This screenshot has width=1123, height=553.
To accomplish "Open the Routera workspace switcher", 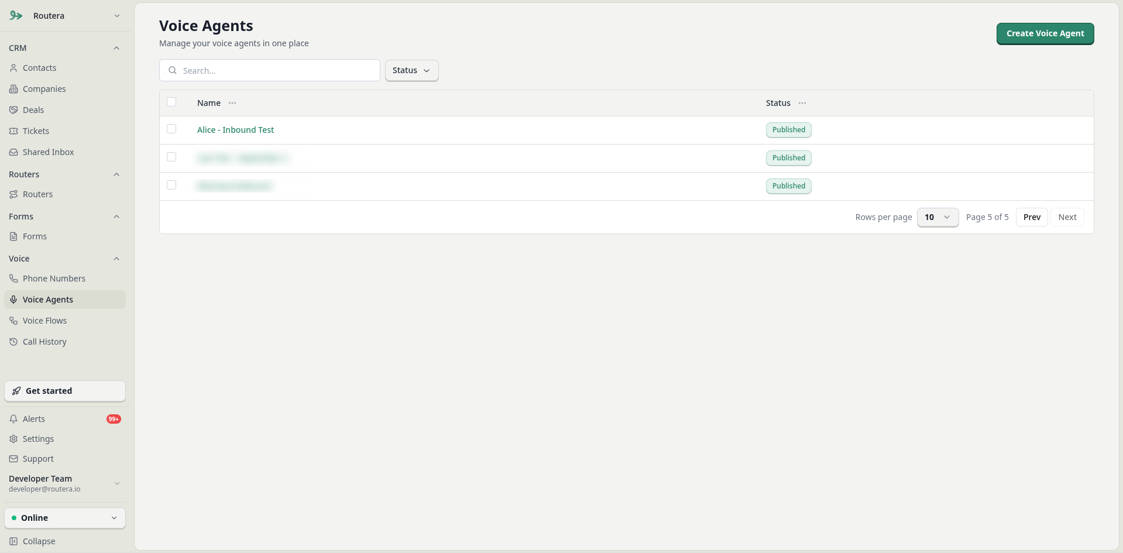I will tap(65, 16).
